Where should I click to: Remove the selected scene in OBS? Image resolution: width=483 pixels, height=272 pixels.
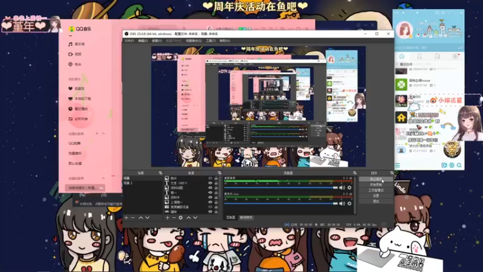point(133,218)
